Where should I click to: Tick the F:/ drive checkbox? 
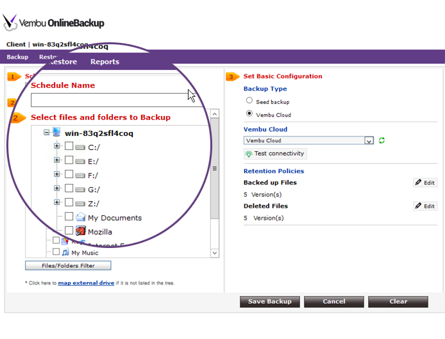click(x=69, y=174)
